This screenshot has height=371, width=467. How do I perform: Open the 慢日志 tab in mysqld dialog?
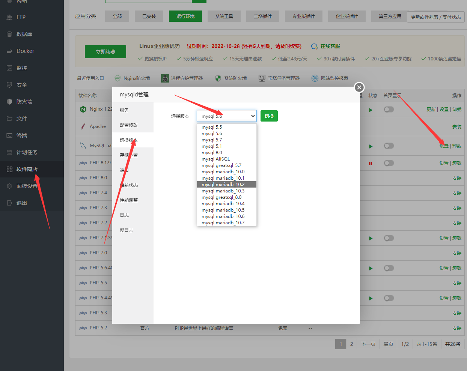[x=133, y=230]
